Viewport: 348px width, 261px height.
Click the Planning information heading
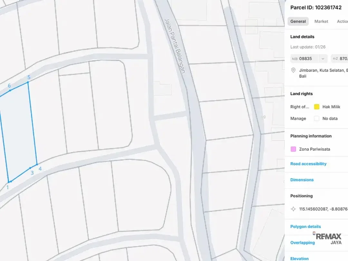click(311, 136)
